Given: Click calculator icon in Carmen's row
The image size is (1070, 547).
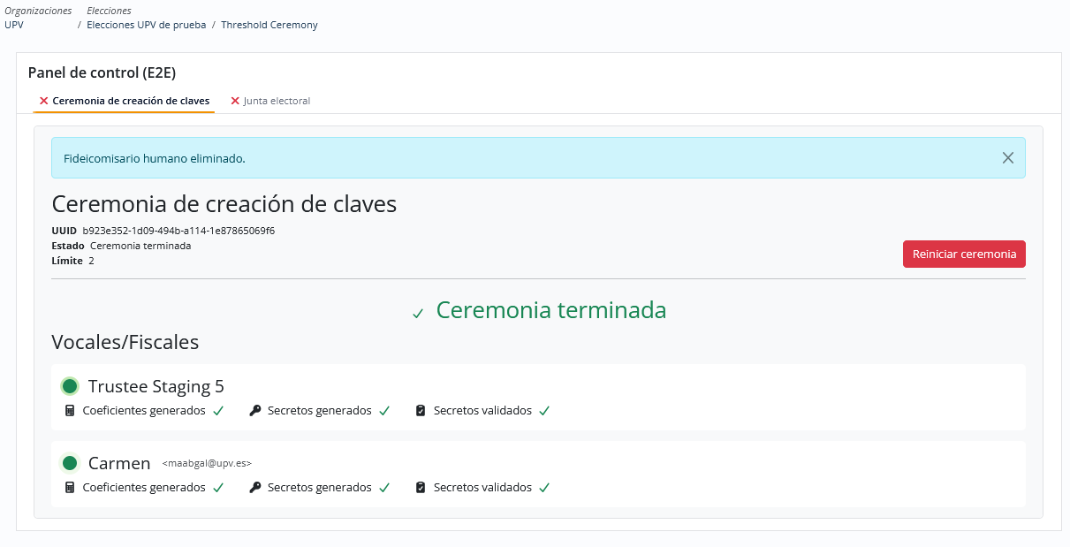Looking at the screenshot, I should 70,488.
